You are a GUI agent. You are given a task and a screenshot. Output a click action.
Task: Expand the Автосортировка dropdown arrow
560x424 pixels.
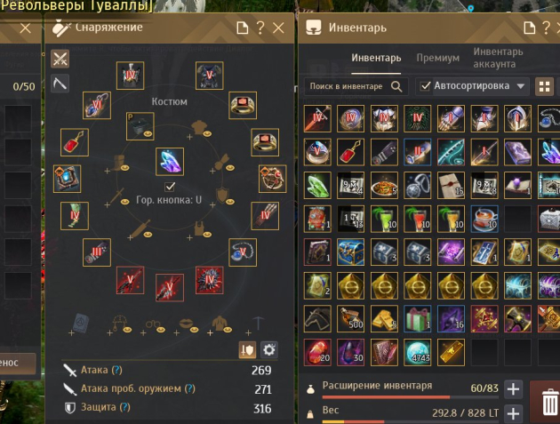pos(520,86)
